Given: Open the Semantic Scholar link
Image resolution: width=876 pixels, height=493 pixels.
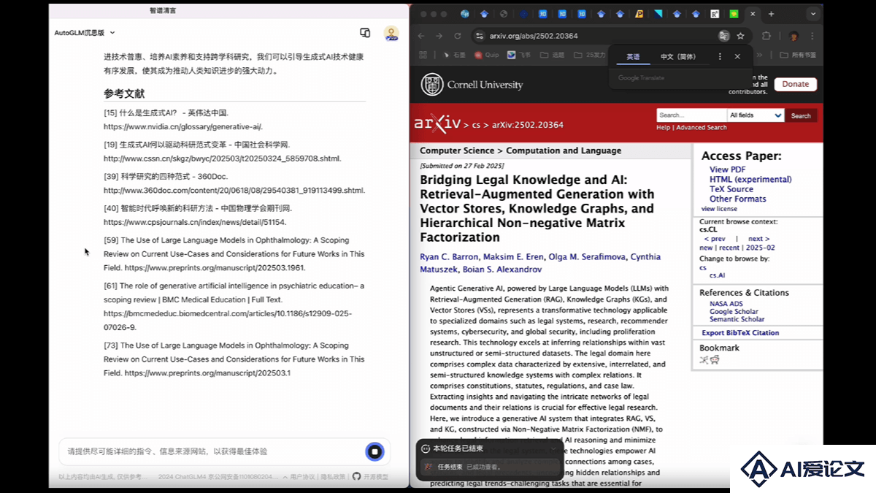Looking at the screenshot, I should tap(737, 319).
